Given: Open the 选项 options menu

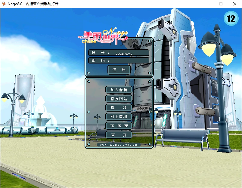Looking at the screenshot, I should click(119, 108).
